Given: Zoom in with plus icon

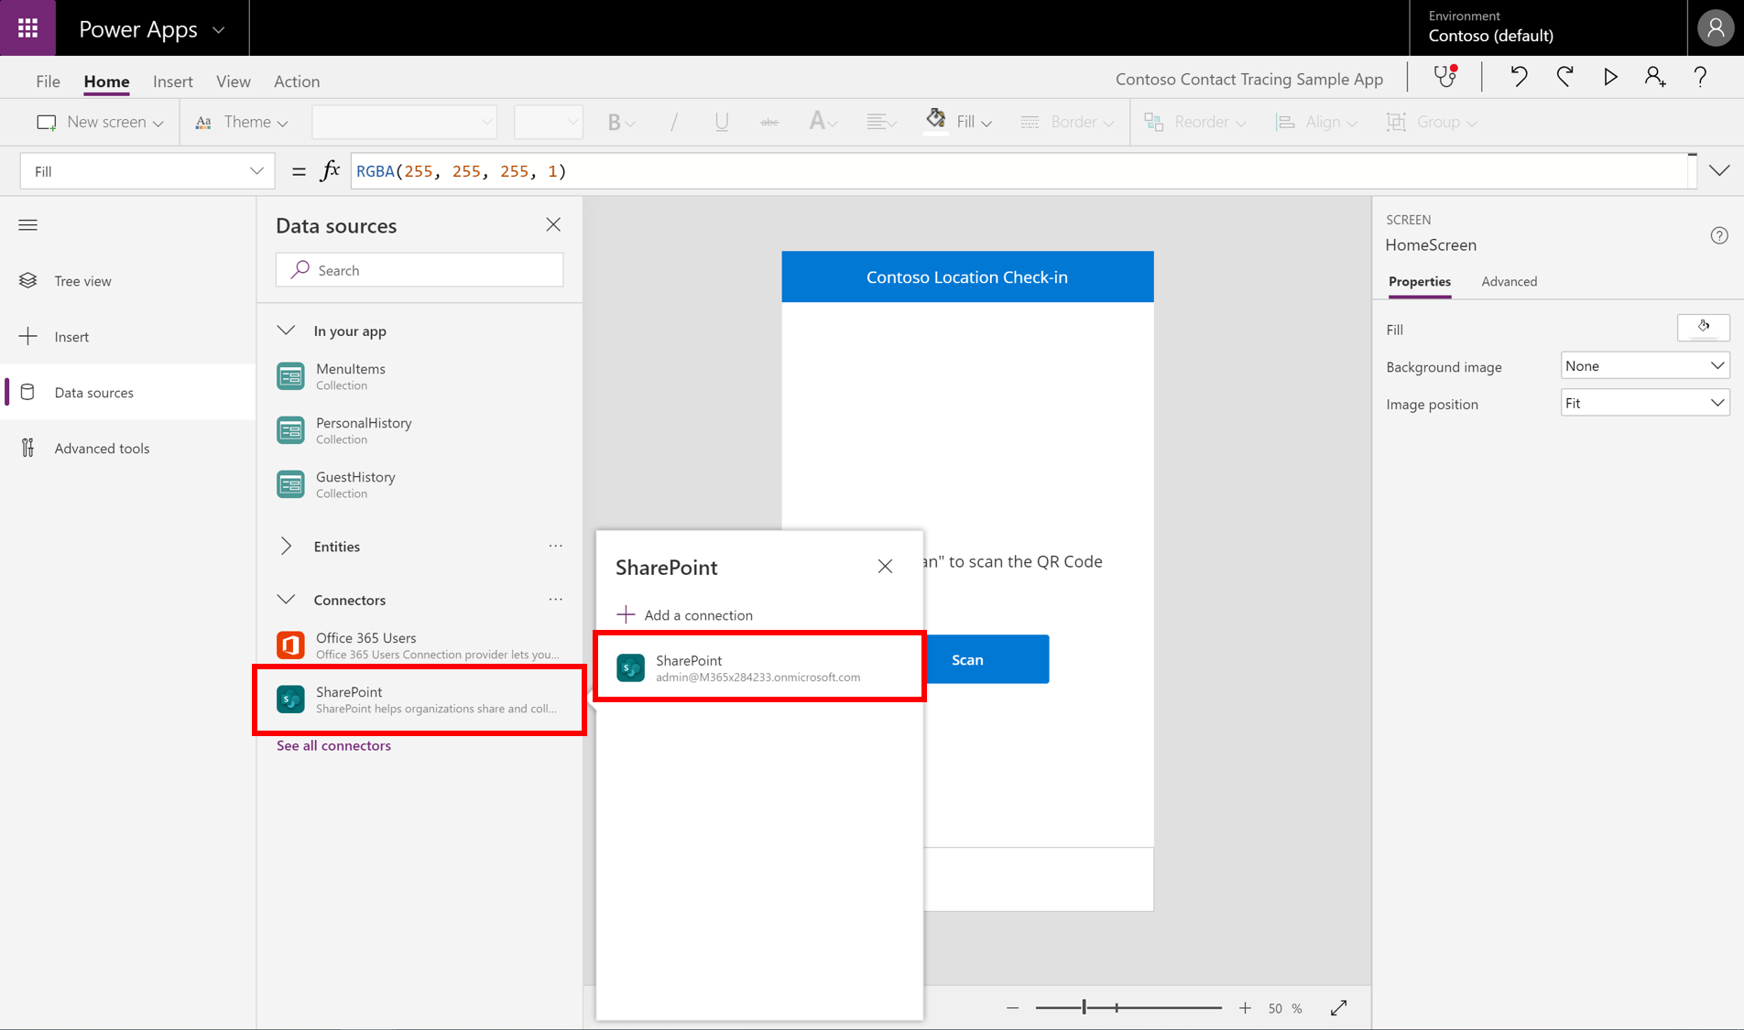Looking at the screenshot, I should (1245, 1008).
